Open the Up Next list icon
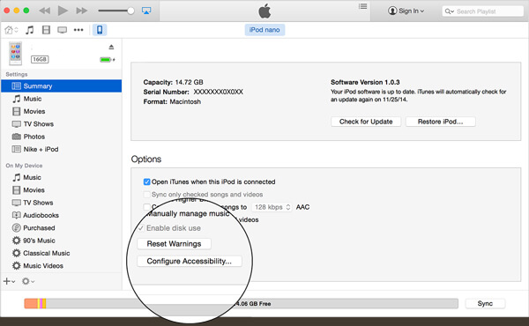 click(x=362, y=6)
